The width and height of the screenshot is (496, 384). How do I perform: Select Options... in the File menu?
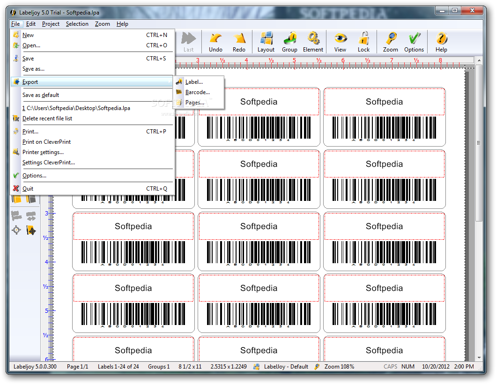[x=92, y=176]
